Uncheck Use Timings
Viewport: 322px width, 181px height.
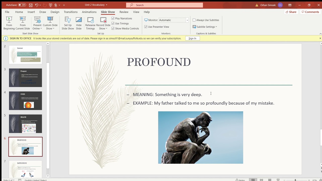[x=113, y=23]
